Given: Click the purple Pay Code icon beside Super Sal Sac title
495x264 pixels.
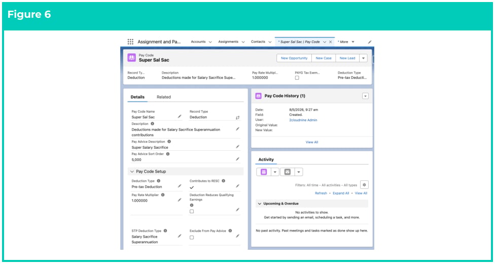Looking at the screenshot, I should [x=132, y=57].
